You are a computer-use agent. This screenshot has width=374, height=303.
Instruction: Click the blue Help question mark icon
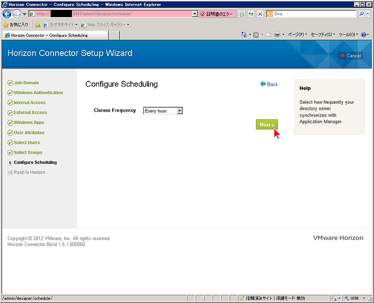[364, 35]
